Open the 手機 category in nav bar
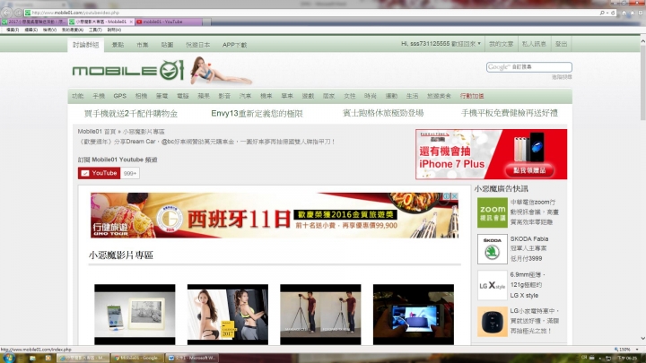Screen dimensions: 646x363 pyautogui.click(x=99, y=96)
